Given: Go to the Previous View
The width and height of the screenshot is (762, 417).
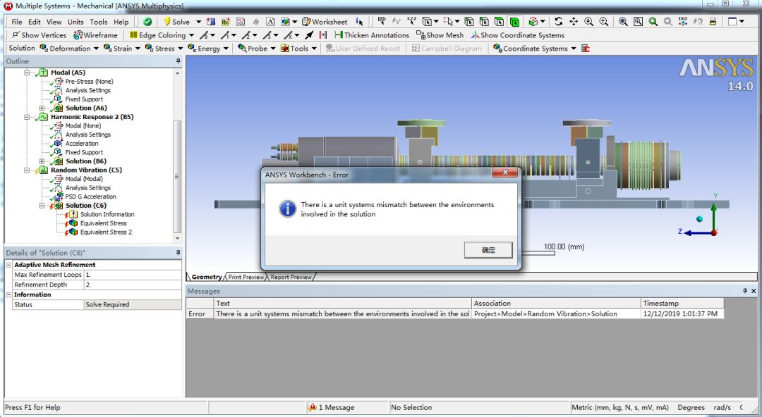Looking at the screenshot, I should pos(653,22).
